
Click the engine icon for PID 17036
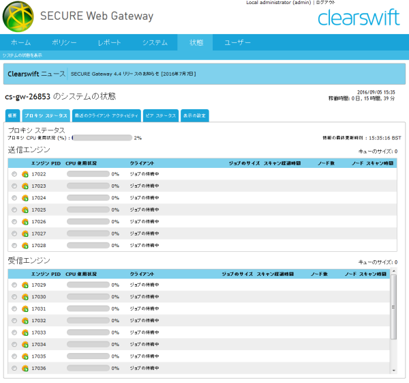coord(25,368)
